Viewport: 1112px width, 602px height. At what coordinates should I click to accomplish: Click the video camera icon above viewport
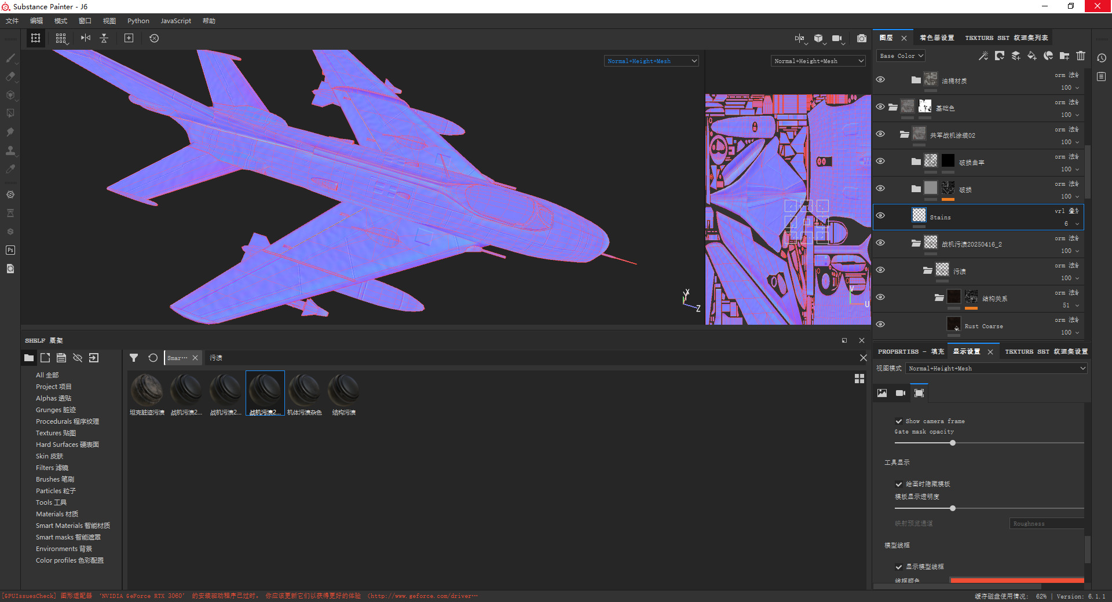tap(837, 38)
